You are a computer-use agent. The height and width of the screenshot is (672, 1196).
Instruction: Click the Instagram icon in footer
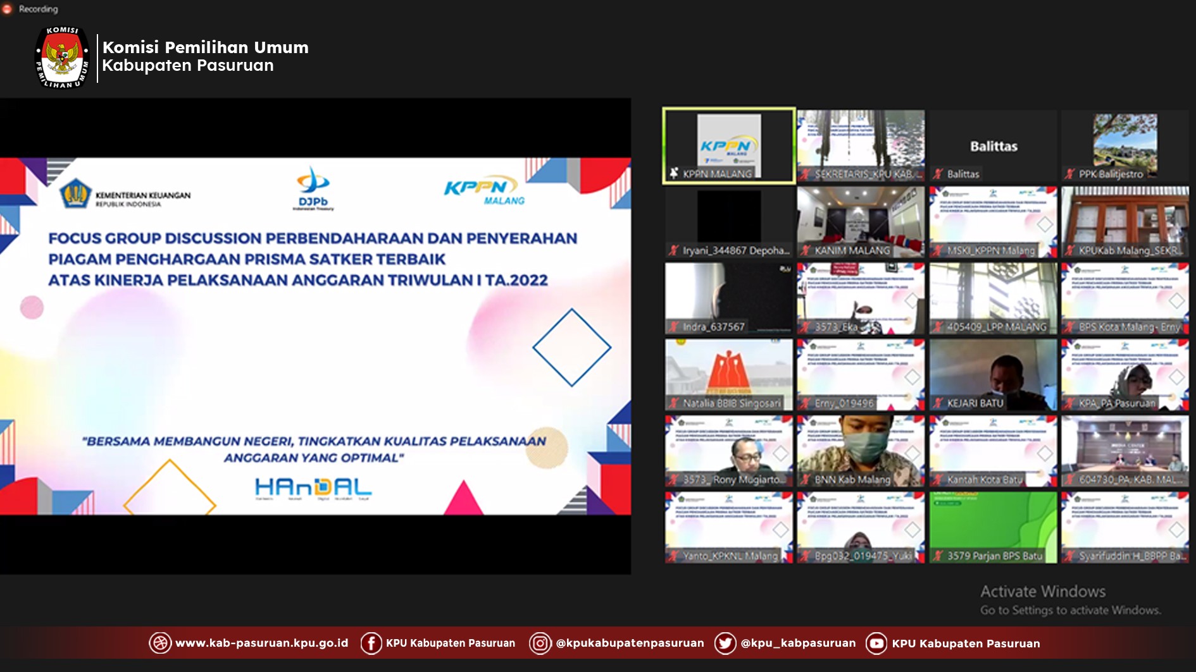click(x=540, y=643)
